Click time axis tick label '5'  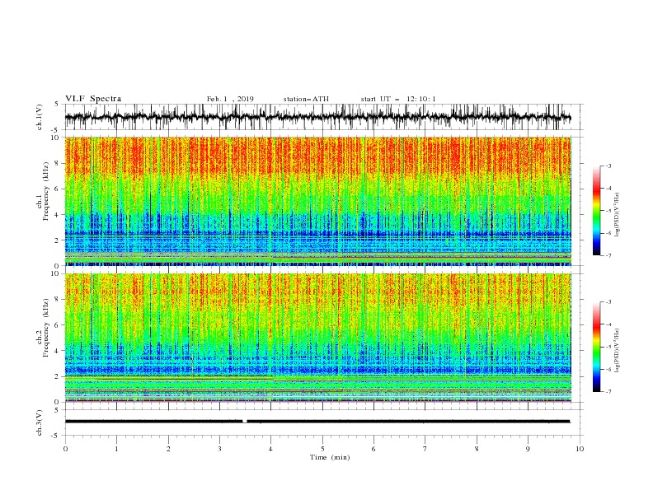[x=322, y=449]
